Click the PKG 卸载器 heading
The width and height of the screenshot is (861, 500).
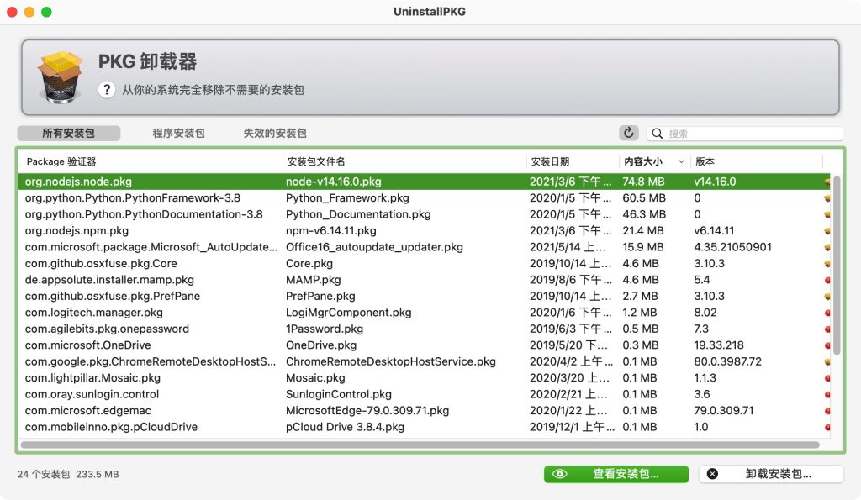pyautogui.click(x=147, y=61)
